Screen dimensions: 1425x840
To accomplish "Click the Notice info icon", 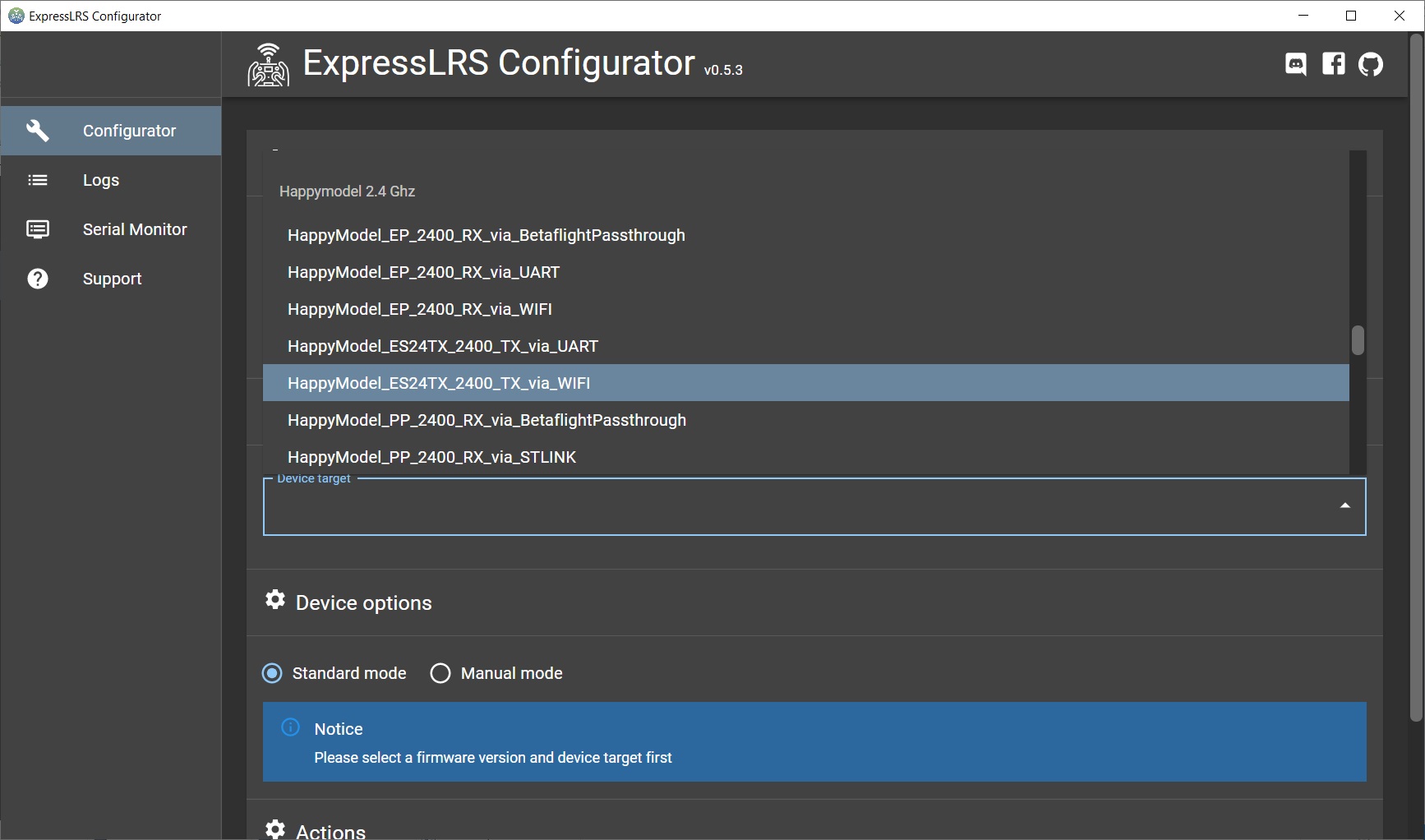I will (x=291, y=727).
